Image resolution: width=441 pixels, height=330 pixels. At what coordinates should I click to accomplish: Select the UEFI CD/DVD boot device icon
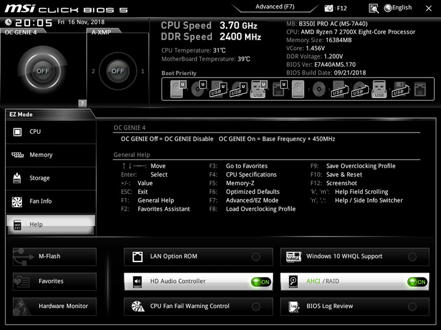198,89
